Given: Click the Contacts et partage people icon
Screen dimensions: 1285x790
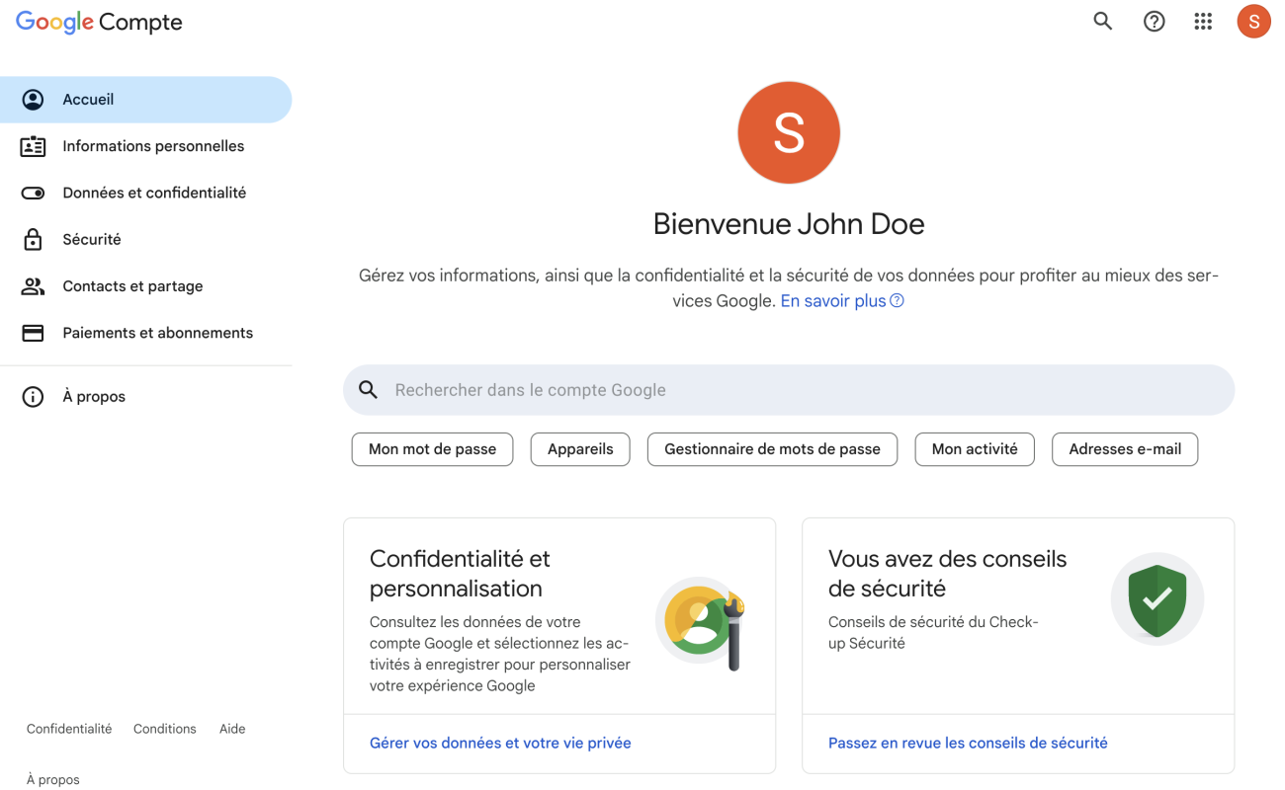Looking at the screenshot, I should click(x=33, y=286).
